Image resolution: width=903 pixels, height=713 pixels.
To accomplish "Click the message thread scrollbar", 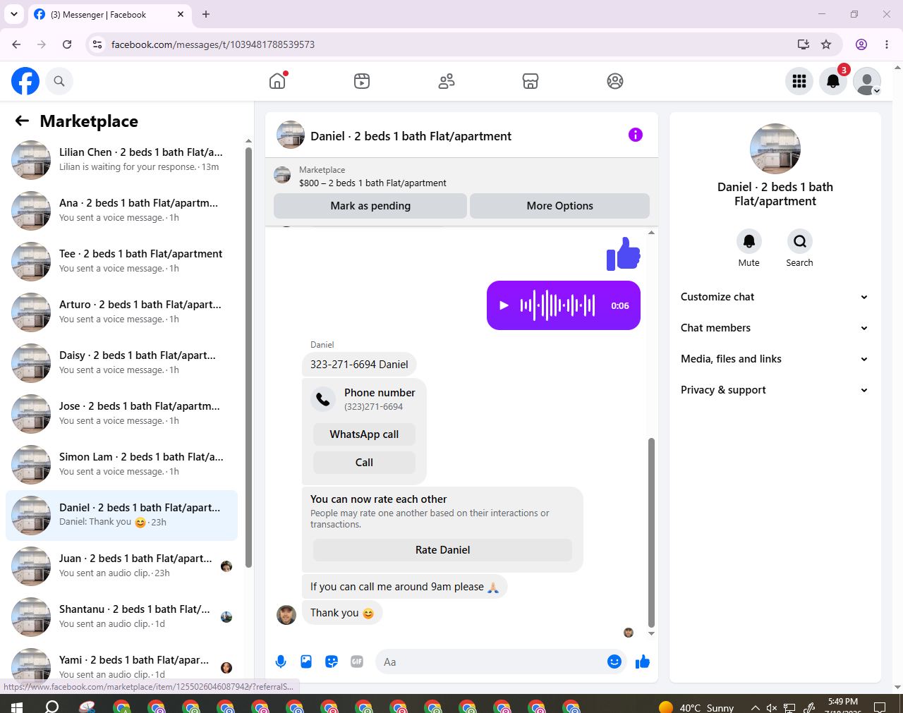I will (x=651, y=532).
